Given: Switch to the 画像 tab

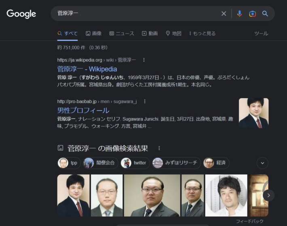Looking at the screenshot, I should [94, 34].
